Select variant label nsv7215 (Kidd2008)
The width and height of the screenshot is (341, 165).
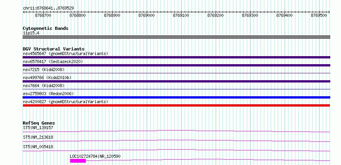tap(44, 70)
